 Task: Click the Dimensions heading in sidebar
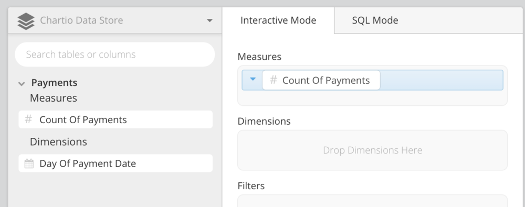coord(58,142)
